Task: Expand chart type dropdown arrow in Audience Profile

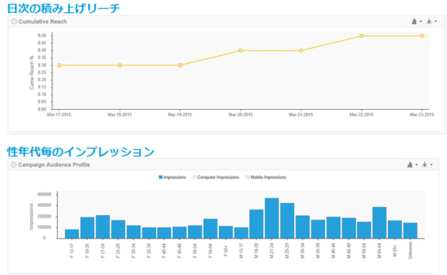Action: tap(417, 164)
